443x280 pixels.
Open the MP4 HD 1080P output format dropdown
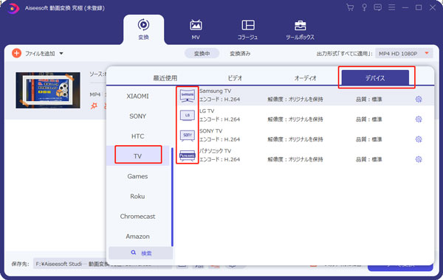404,53
